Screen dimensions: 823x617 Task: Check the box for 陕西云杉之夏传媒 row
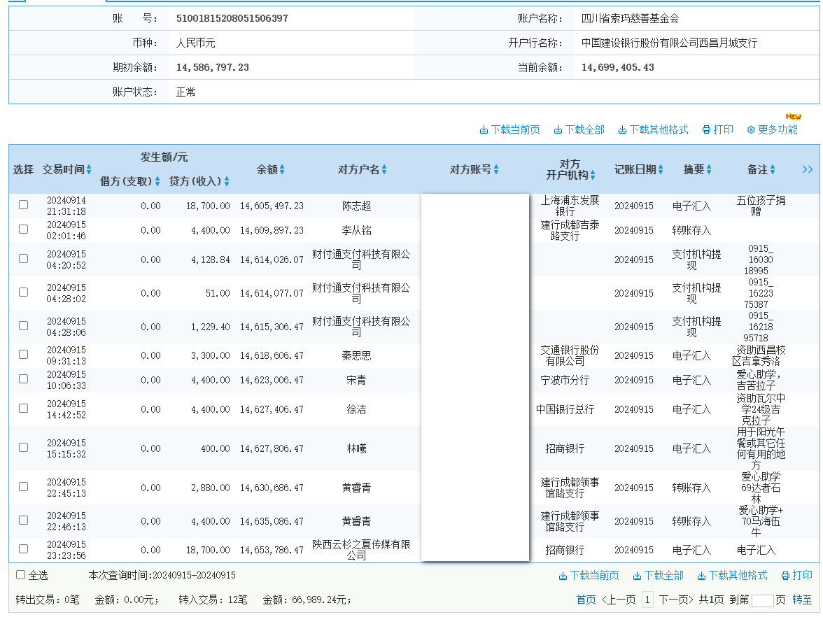click(x=24, y=548)
